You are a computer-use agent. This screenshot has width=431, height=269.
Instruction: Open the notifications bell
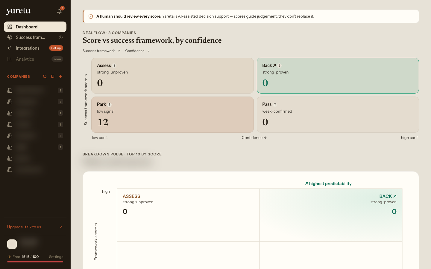[59, 11]
